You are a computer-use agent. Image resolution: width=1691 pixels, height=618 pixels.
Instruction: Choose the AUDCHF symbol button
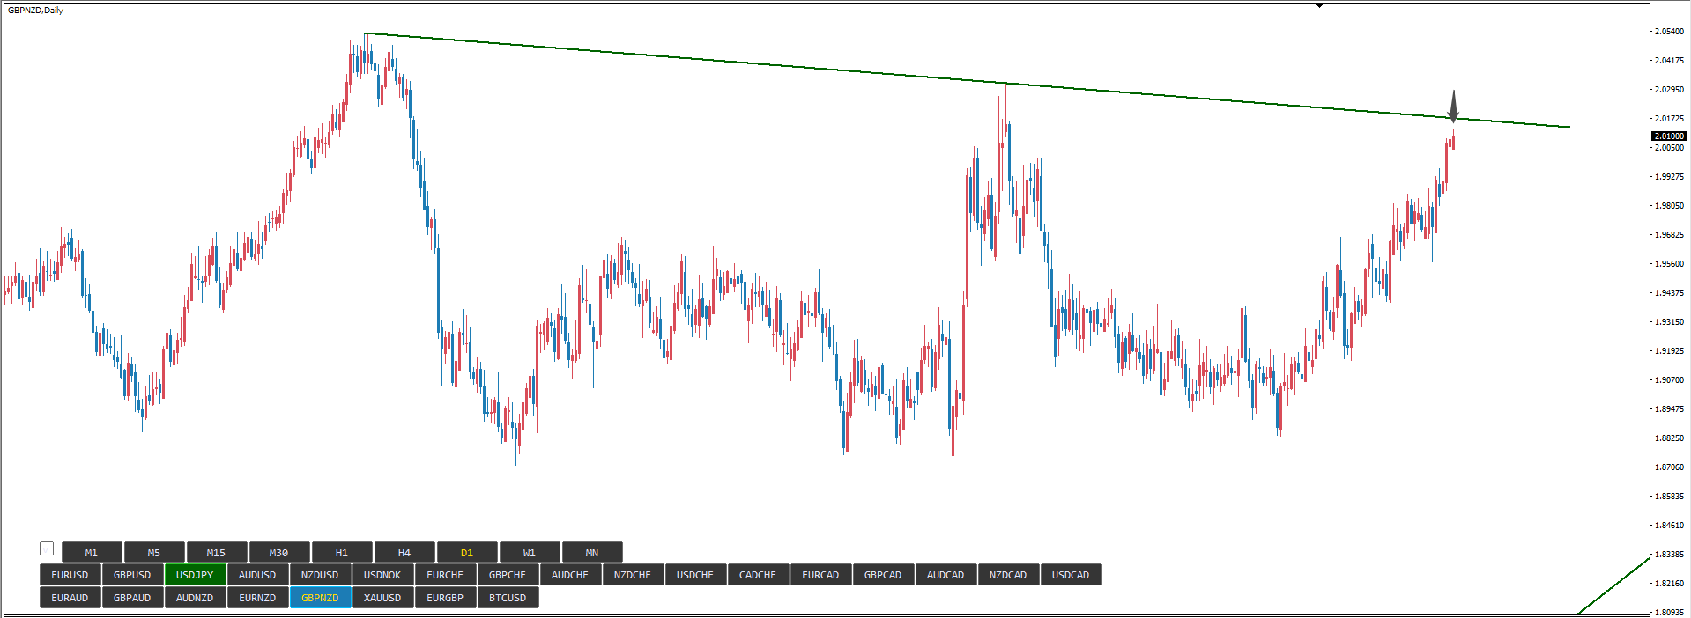(x=571, y=575)
